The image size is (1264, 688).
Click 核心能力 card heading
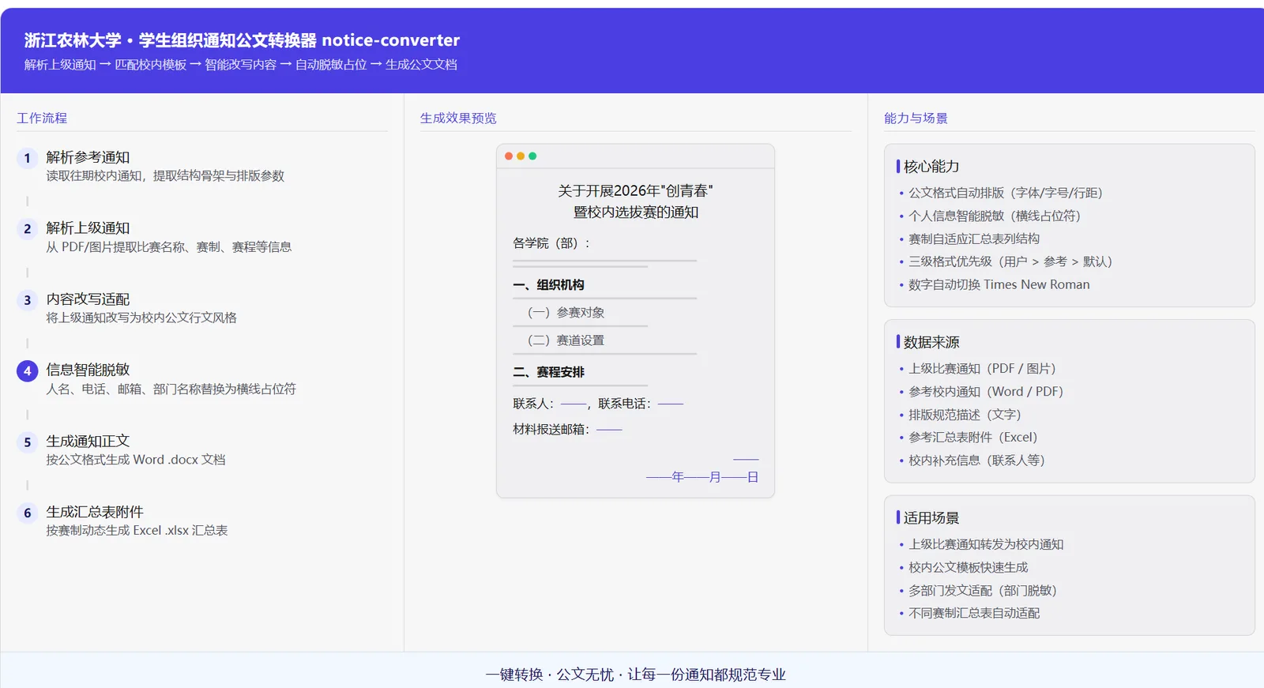(x=931, y=166)
